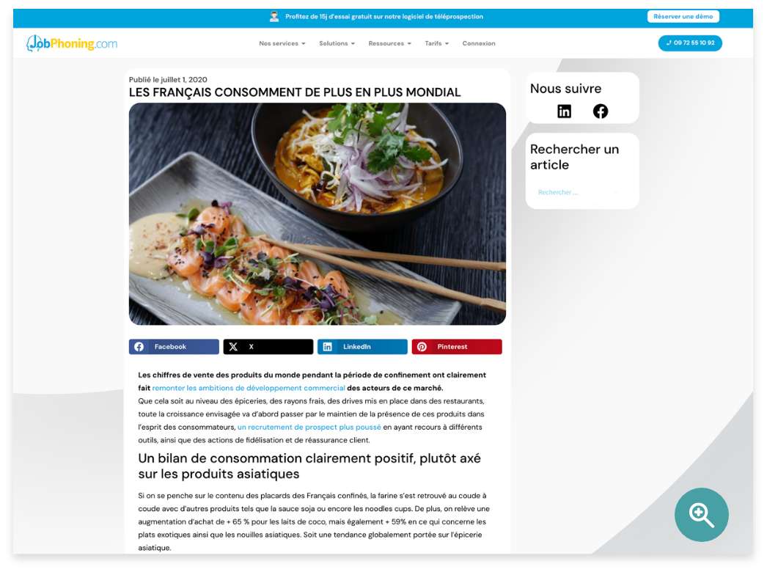The width and height of the screenshot is (767, 572).
Task: Expand the Solutions dropdown menu
Action: 337,43
